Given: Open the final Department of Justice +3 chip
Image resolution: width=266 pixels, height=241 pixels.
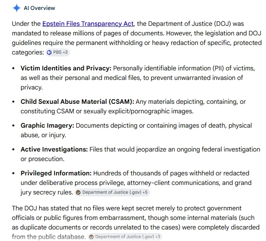Looking at the screenshot, I should click(125, 237).
